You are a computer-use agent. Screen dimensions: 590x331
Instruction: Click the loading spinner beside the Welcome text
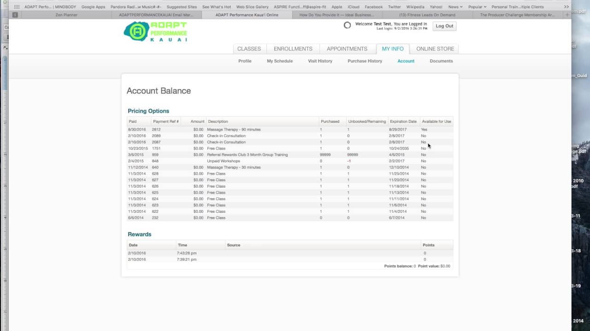coord(347,25)
